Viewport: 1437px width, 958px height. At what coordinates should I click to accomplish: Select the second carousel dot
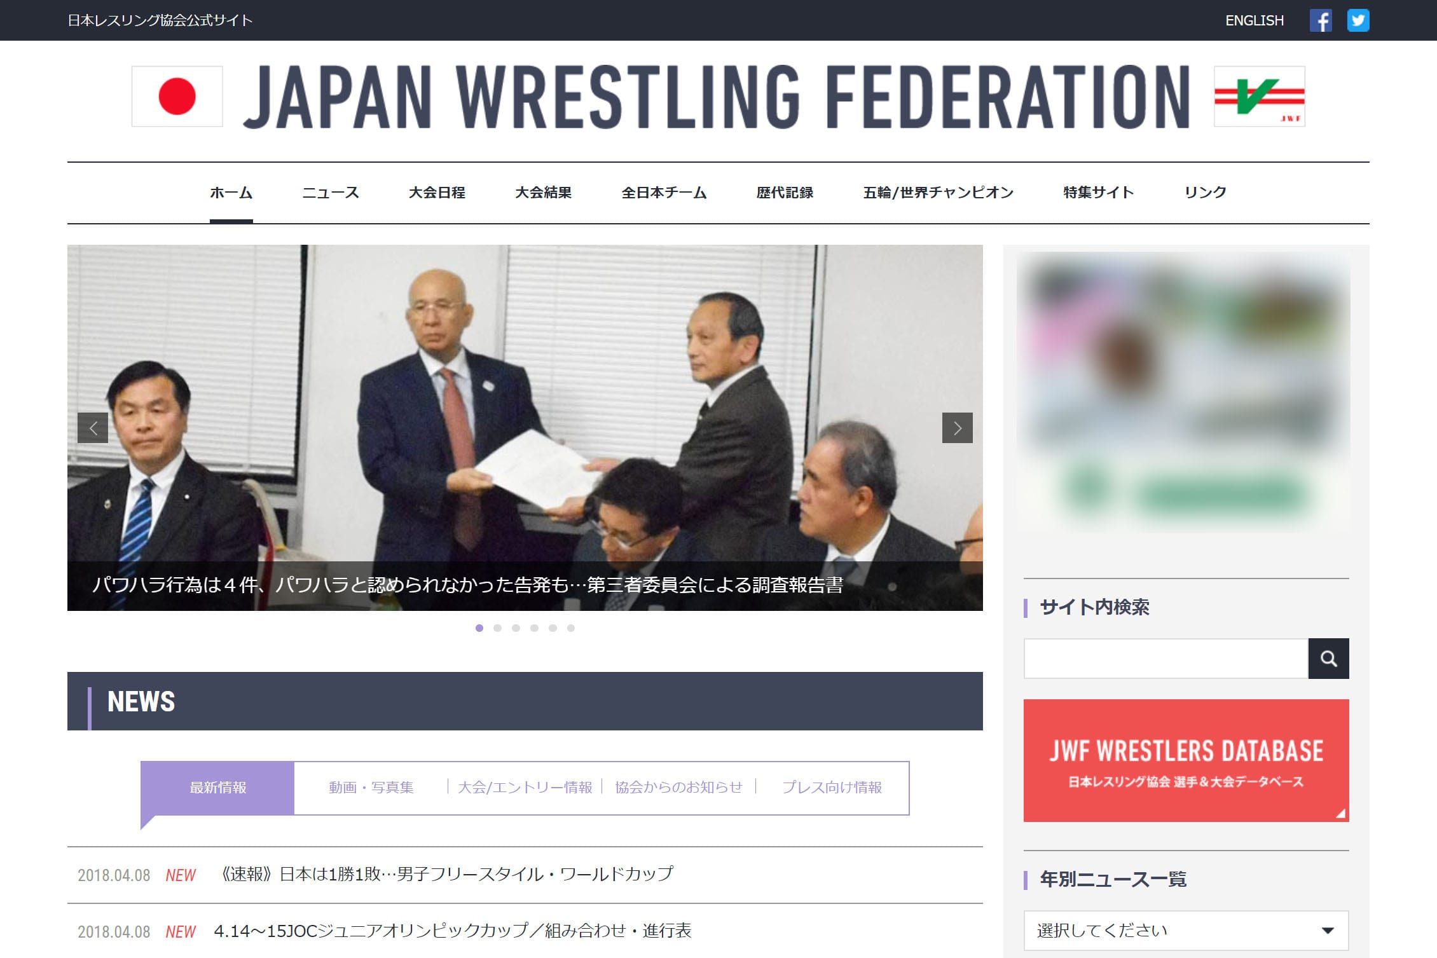click(x=498, y=628)
